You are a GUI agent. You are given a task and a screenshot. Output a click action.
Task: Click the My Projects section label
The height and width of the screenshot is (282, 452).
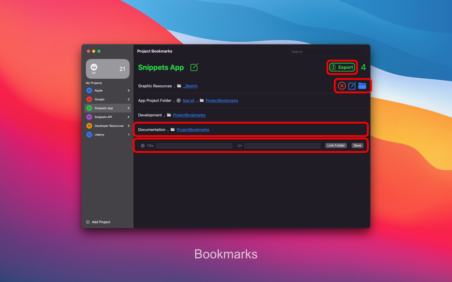pyautogui.click(x=94, y=83)
